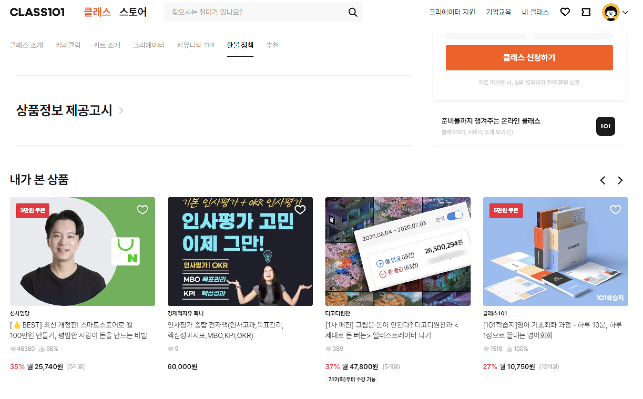Screen dimensions: 643x399
Task: Expand the profile dropdown arrow
Action: pyautogui.click(x=625, y=12)
